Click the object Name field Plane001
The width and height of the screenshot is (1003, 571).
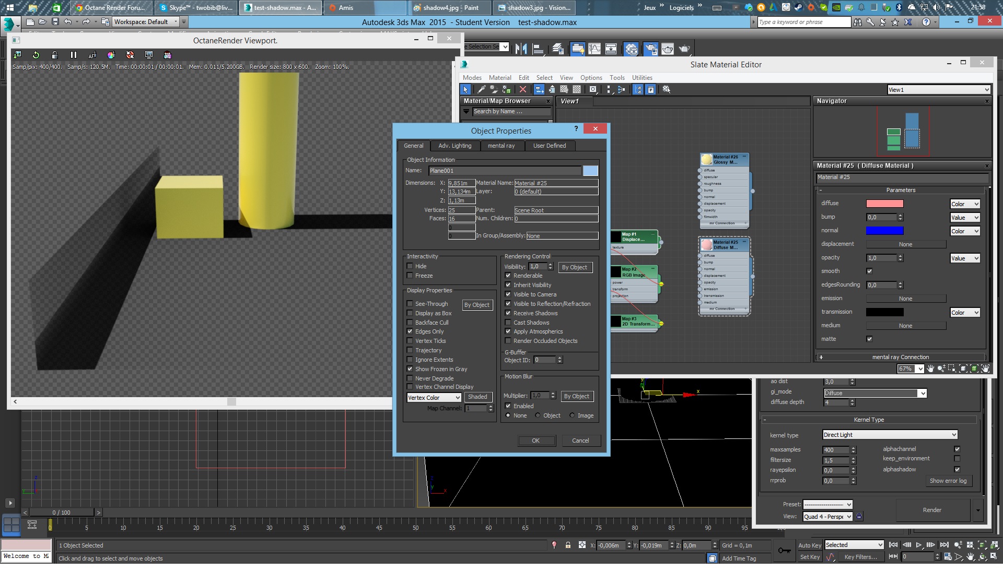point(504,171)
